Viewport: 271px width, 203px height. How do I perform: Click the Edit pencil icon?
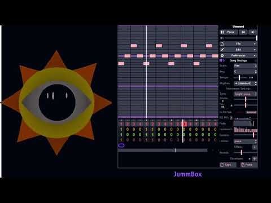pyautogui.click(x=222, y=50)
